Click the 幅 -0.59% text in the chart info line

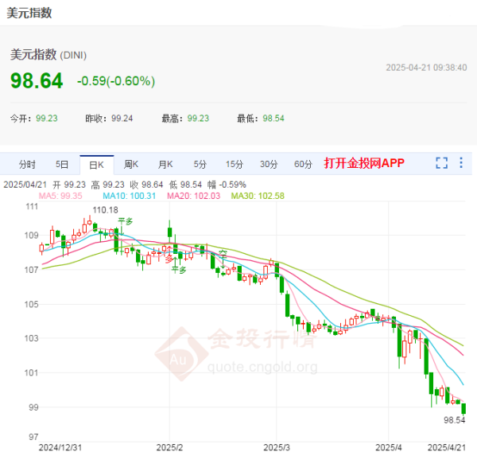(227, 185)
